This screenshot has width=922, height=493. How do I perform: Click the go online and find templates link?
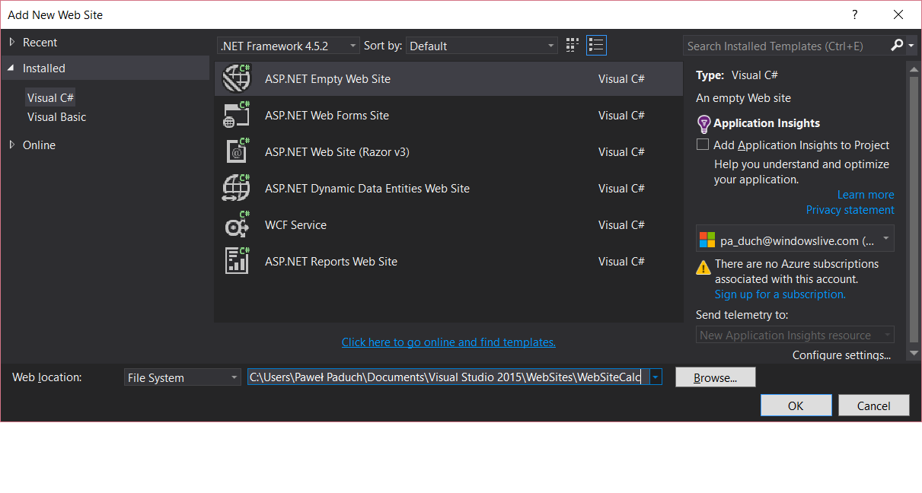pyautogui.click(x=448, y=342)
